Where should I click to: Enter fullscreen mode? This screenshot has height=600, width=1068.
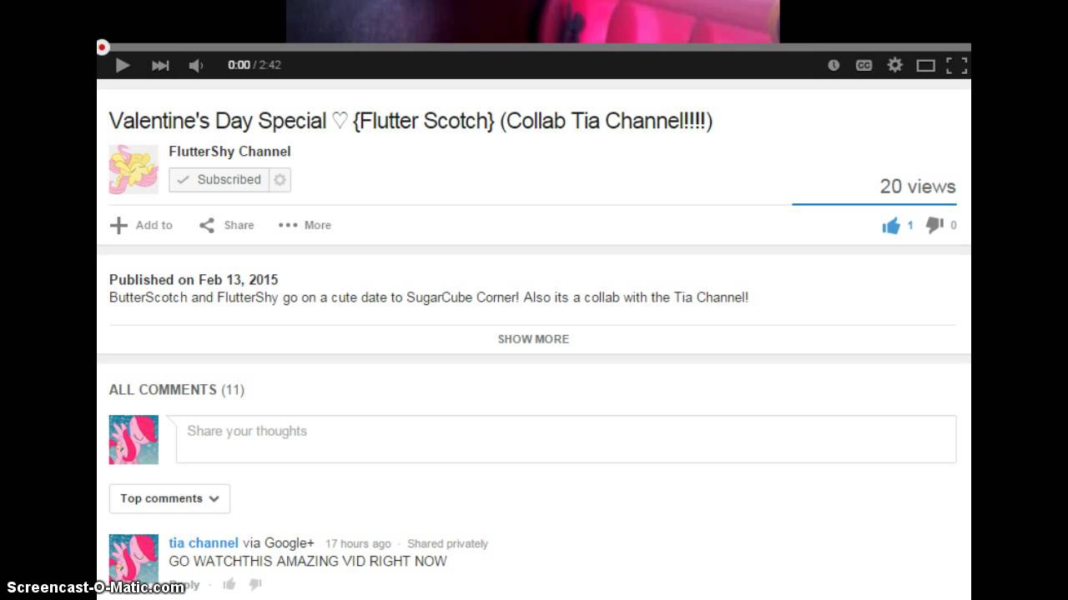click(957, 65)
